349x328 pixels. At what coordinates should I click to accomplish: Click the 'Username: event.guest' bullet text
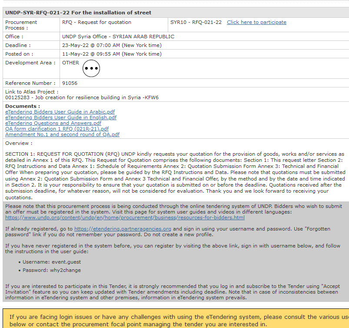[52, 262]
